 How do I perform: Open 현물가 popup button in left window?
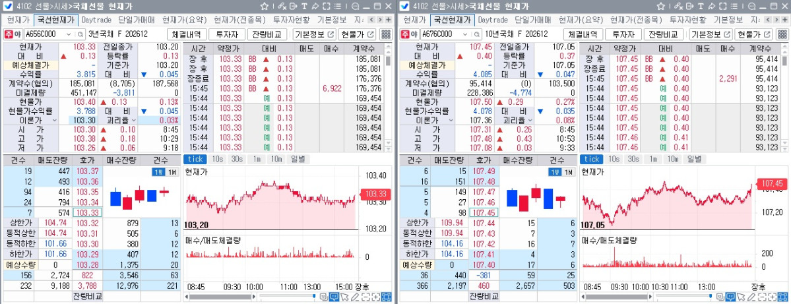pos(357,34)
